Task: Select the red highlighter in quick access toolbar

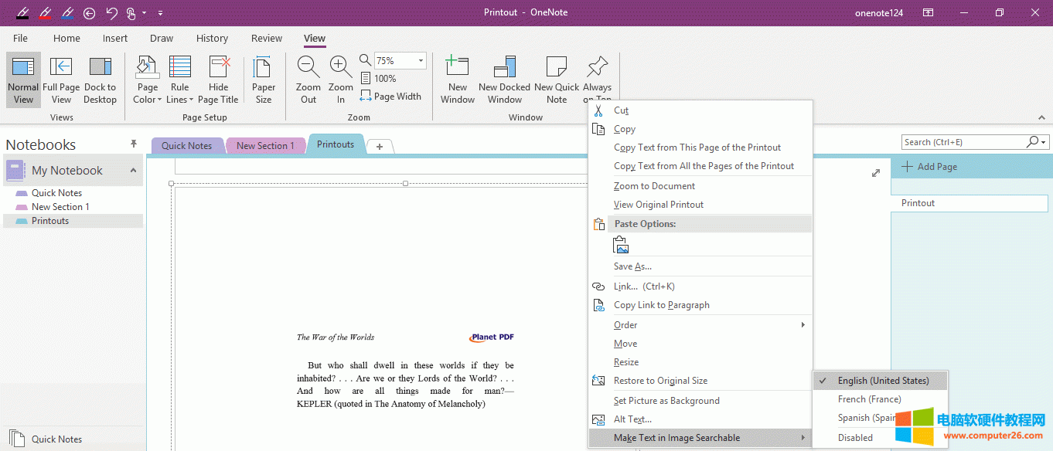Action: click(x=46, y=12)
